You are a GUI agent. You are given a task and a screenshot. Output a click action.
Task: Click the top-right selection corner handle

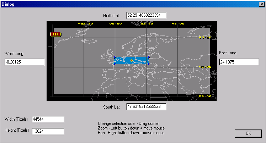(148, 57)
